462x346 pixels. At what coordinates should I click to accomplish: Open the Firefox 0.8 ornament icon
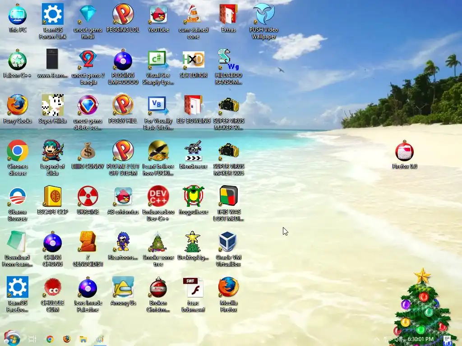pos(405,155)
